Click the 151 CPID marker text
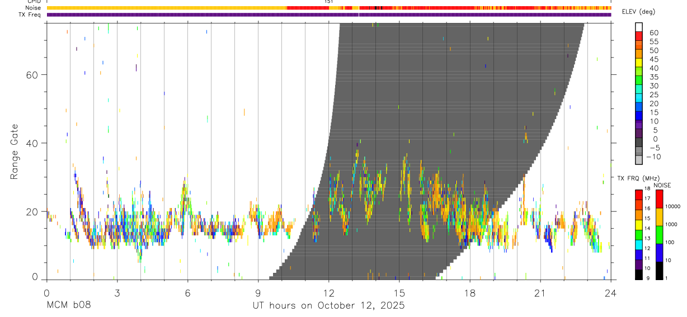The width and height of the screenshot is (687, 317). tap(329, 2)
